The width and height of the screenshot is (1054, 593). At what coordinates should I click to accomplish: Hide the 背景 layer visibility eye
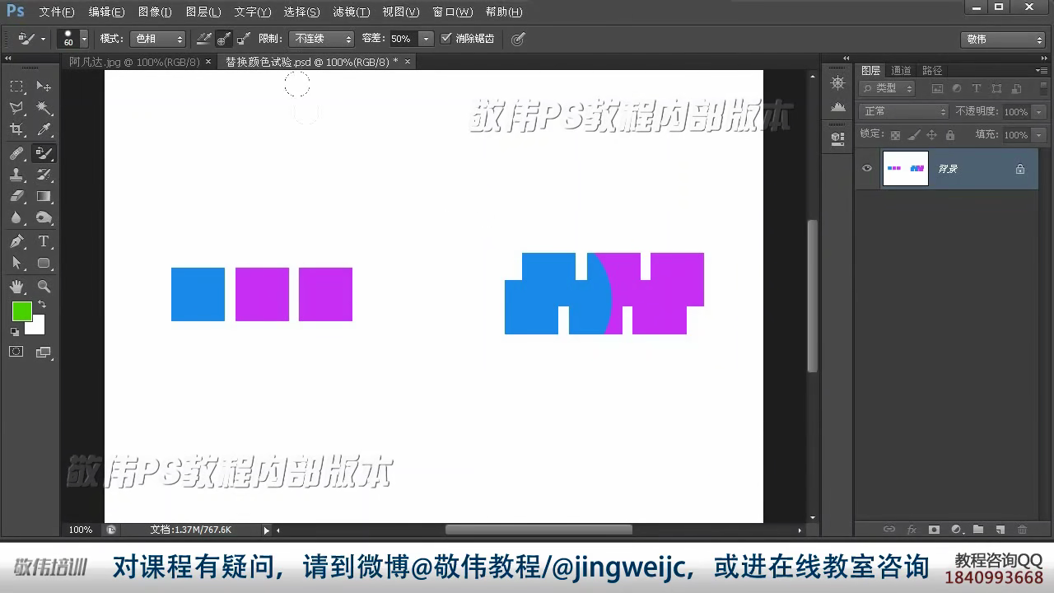click(x=867, y=168)
